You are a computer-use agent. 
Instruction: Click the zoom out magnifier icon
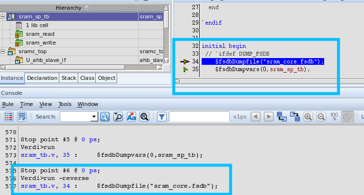tap(321, 117)
